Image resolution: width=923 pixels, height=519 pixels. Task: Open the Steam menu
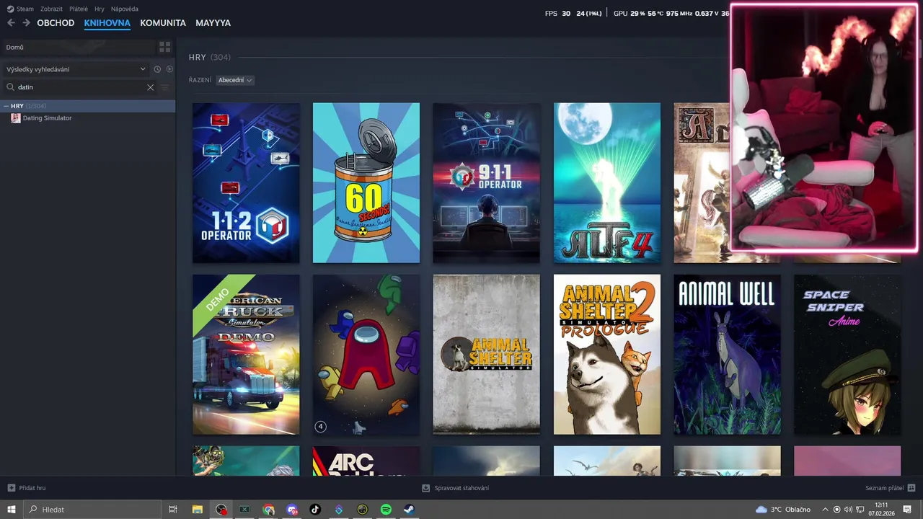20,9
